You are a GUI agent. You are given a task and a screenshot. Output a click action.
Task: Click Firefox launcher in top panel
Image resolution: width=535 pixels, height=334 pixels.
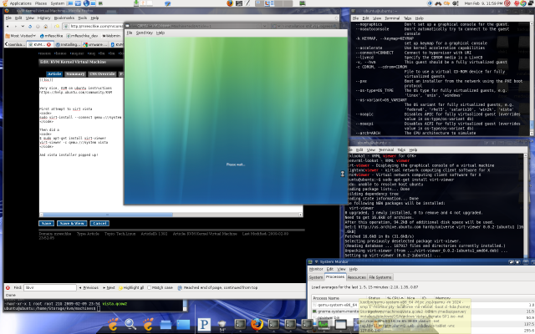[x=230, y=3]
